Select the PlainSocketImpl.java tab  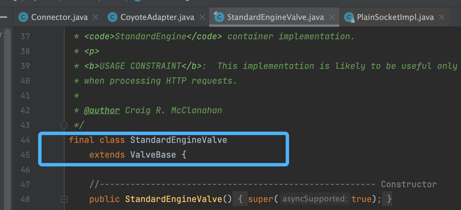point(395,17)
